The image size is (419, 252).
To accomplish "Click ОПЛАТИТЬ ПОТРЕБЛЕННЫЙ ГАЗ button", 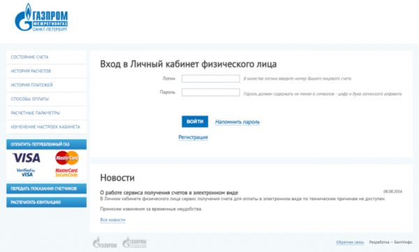I will pos(47,144).
